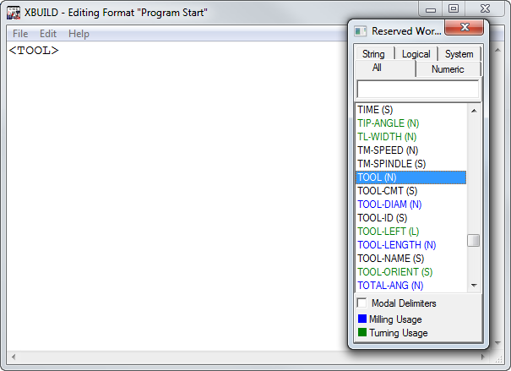Switch to the String tab
The image size is (511, 371).
(x=373, y=54)
